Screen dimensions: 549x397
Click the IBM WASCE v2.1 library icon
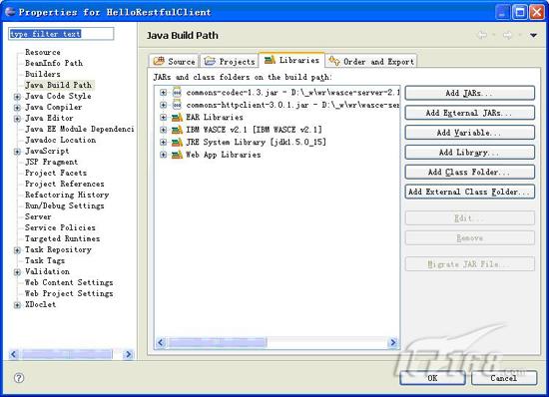coord(177,130)
